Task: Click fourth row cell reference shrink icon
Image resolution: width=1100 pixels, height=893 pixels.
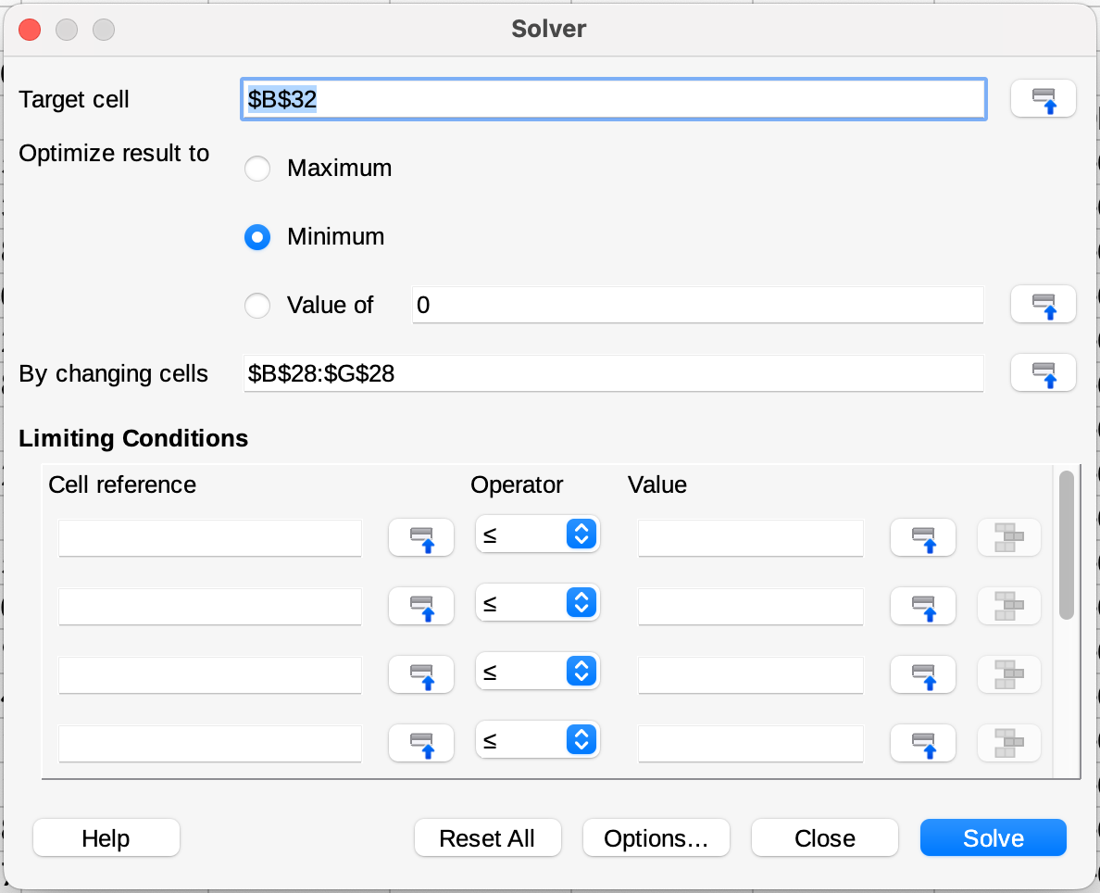Action: (421, 743)
